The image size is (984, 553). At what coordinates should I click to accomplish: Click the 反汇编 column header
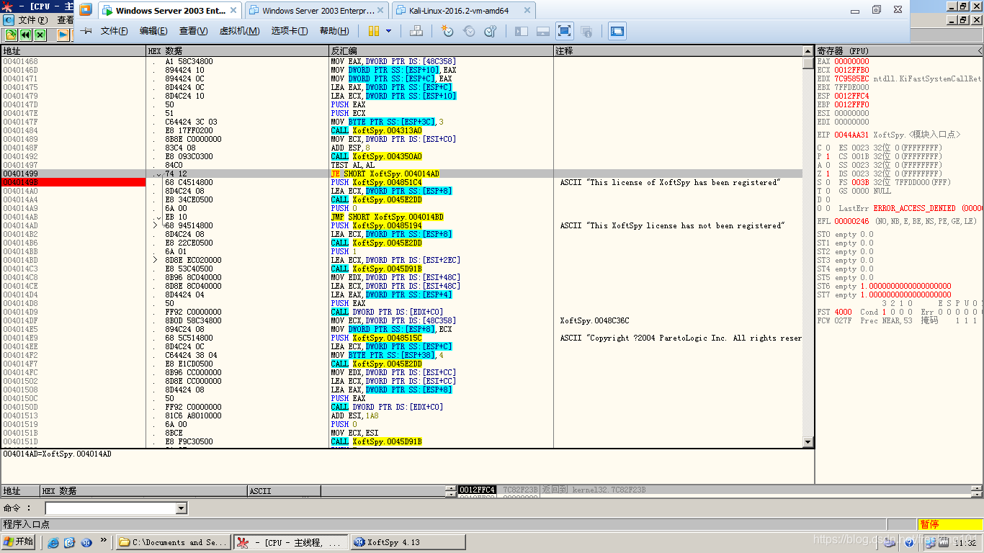[x=442, y=51]
